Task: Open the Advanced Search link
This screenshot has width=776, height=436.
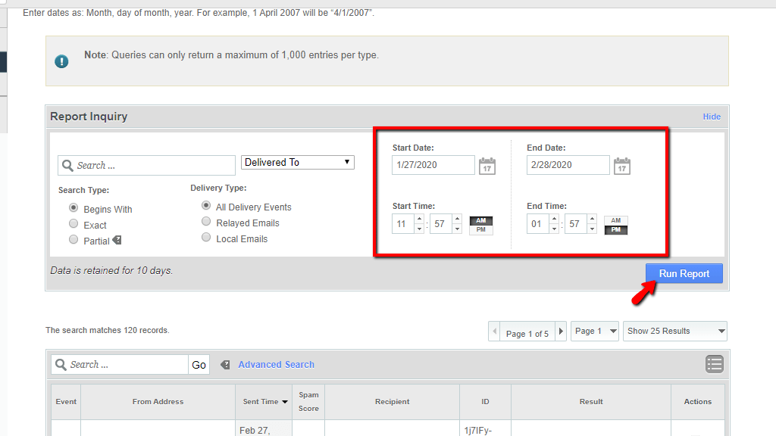Action: 276,365
